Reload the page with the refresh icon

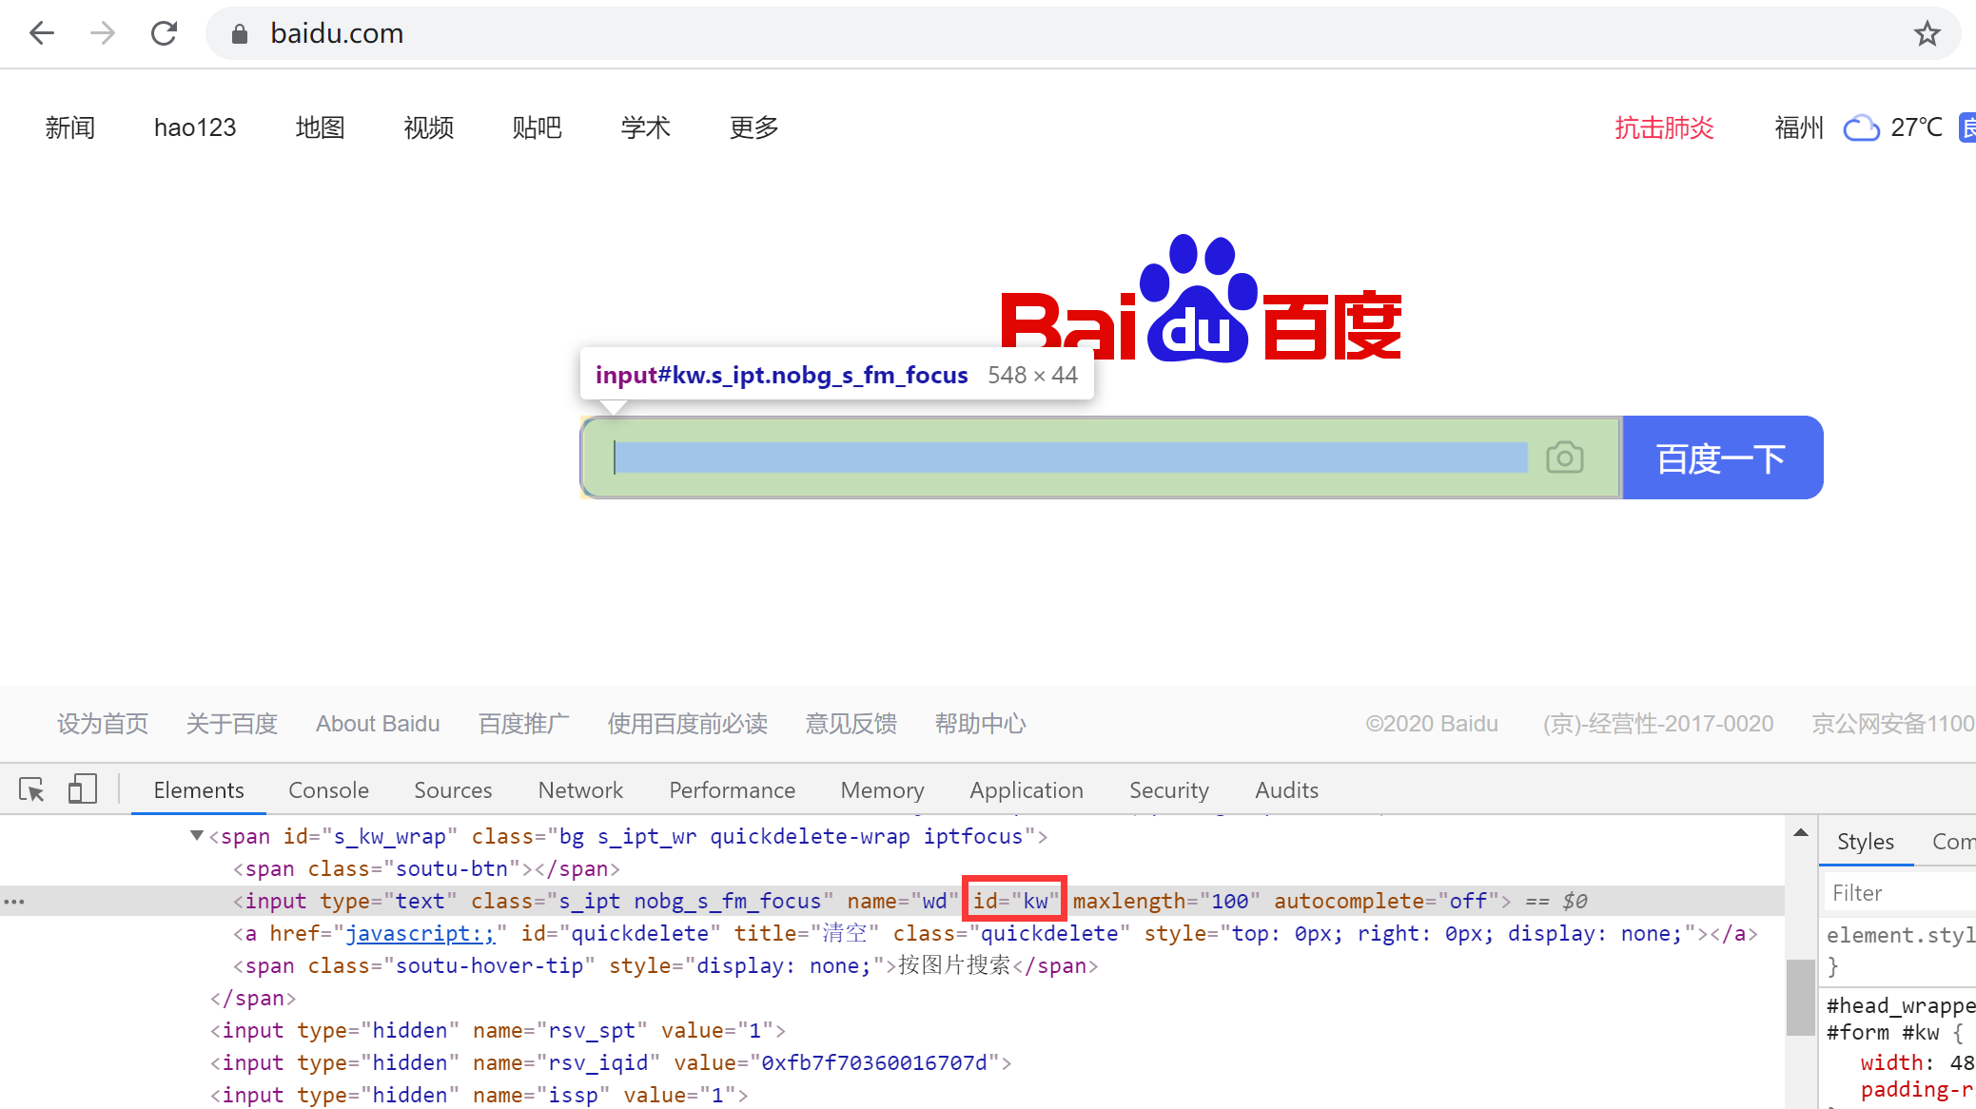[165, 33]
